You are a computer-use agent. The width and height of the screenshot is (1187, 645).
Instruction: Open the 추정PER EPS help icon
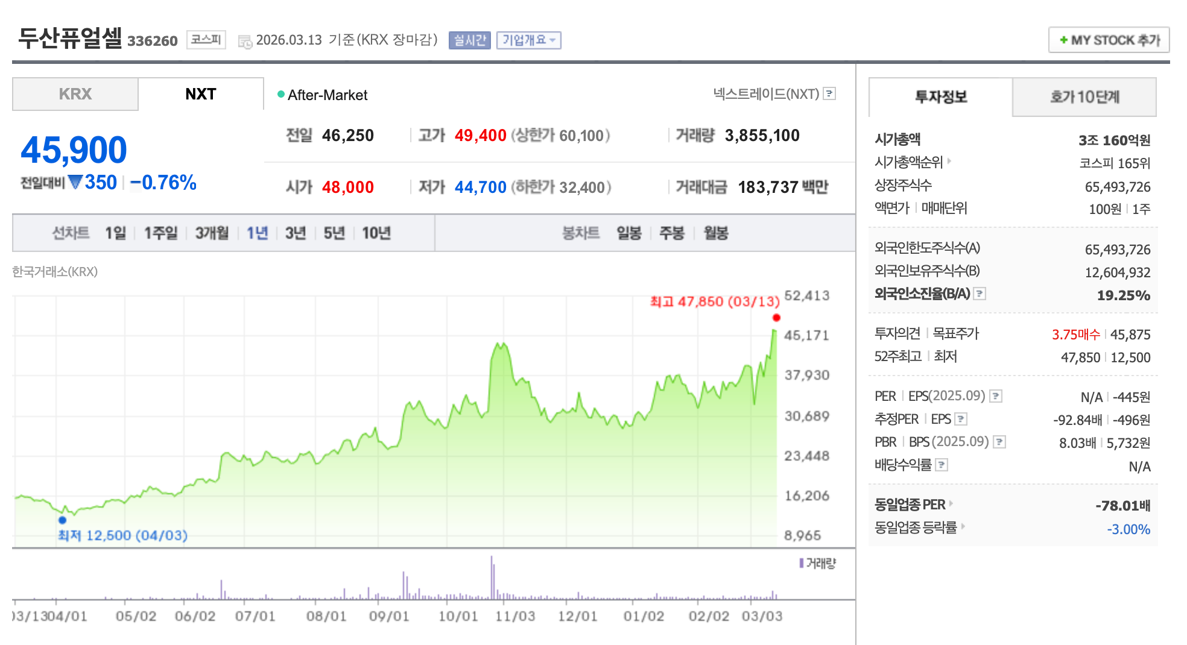pyautogui.click(x=961, y=419)
